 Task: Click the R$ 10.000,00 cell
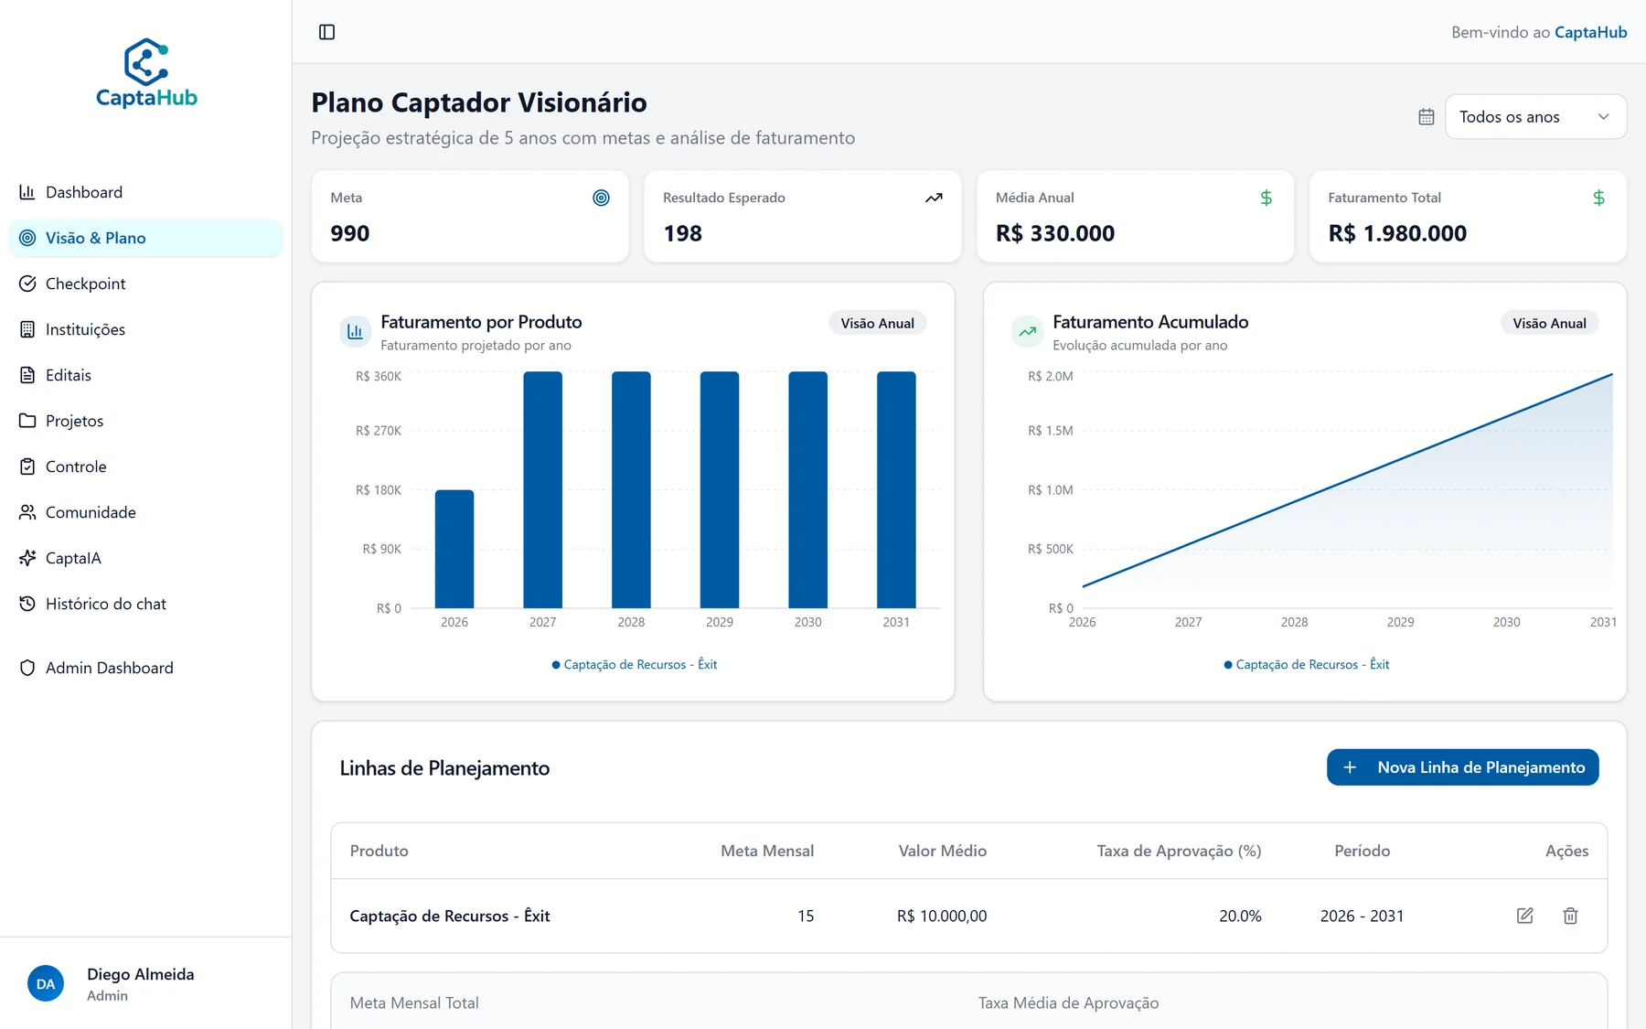point(942,916)
